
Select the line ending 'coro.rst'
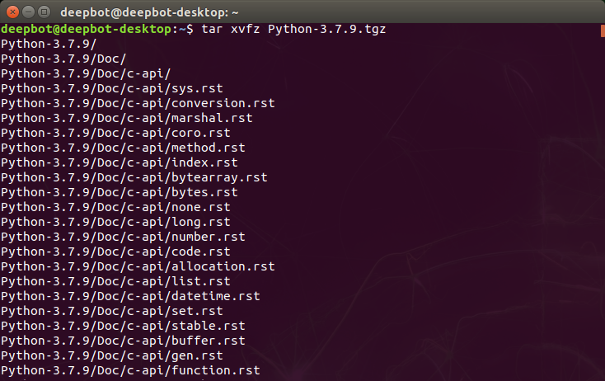point(115,133)
